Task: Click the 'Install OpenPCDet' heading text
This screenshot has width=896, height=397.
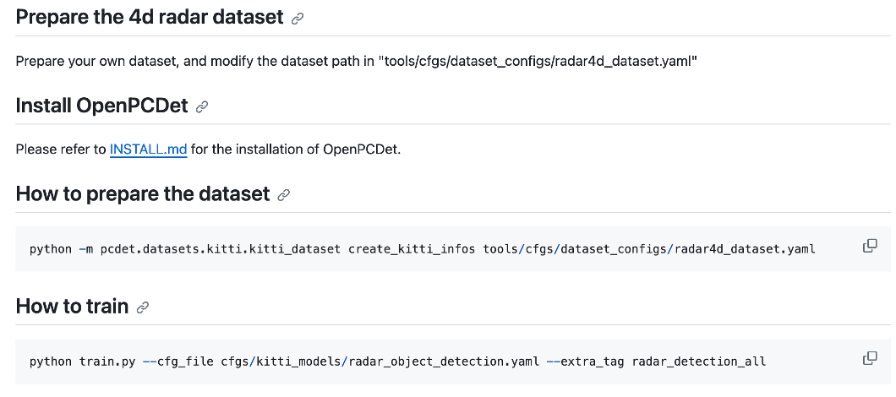Action: (101, 106)
